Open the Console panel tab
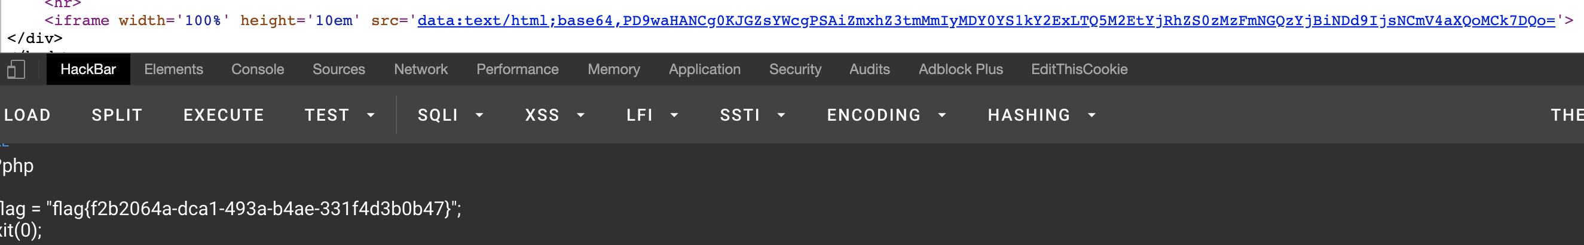 258,69
